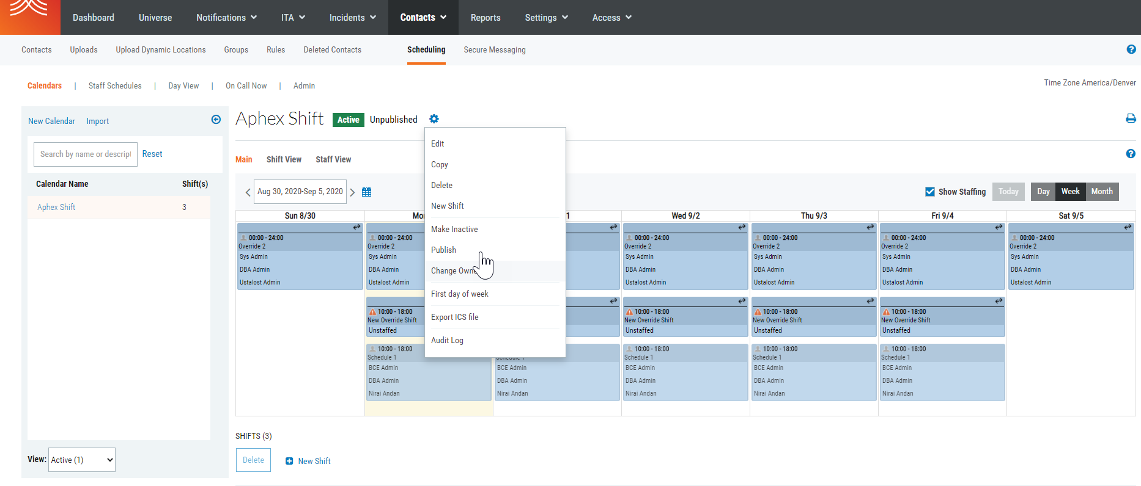Select Publish from the context menu
Screen dimensions: 1141x486
coord(443,250)
